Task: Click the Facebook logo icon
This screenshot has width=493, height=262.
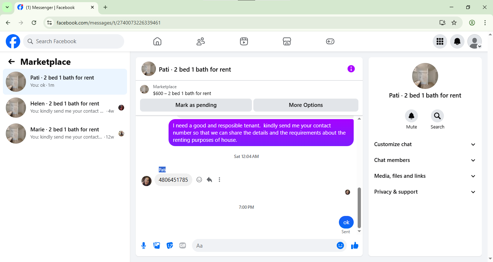Action: click(13, 41)
